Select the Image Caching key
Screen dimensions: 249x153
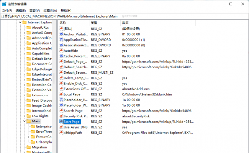point(42,106)
